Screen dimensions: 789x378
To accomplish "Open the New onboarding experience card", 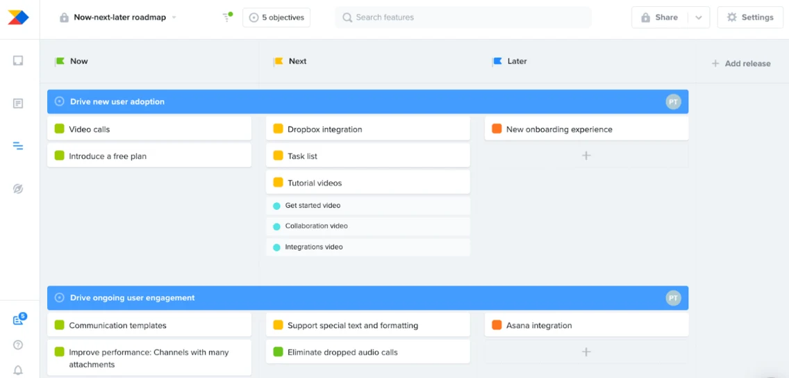I will (x=586, y=129).
